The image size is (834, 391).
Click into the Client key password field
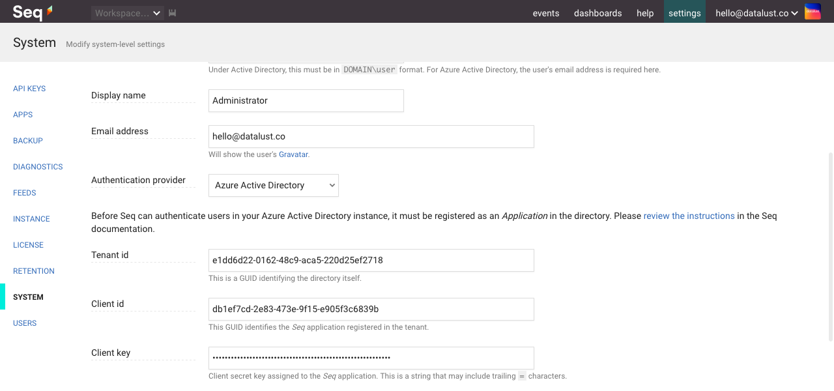pos(371,358)
